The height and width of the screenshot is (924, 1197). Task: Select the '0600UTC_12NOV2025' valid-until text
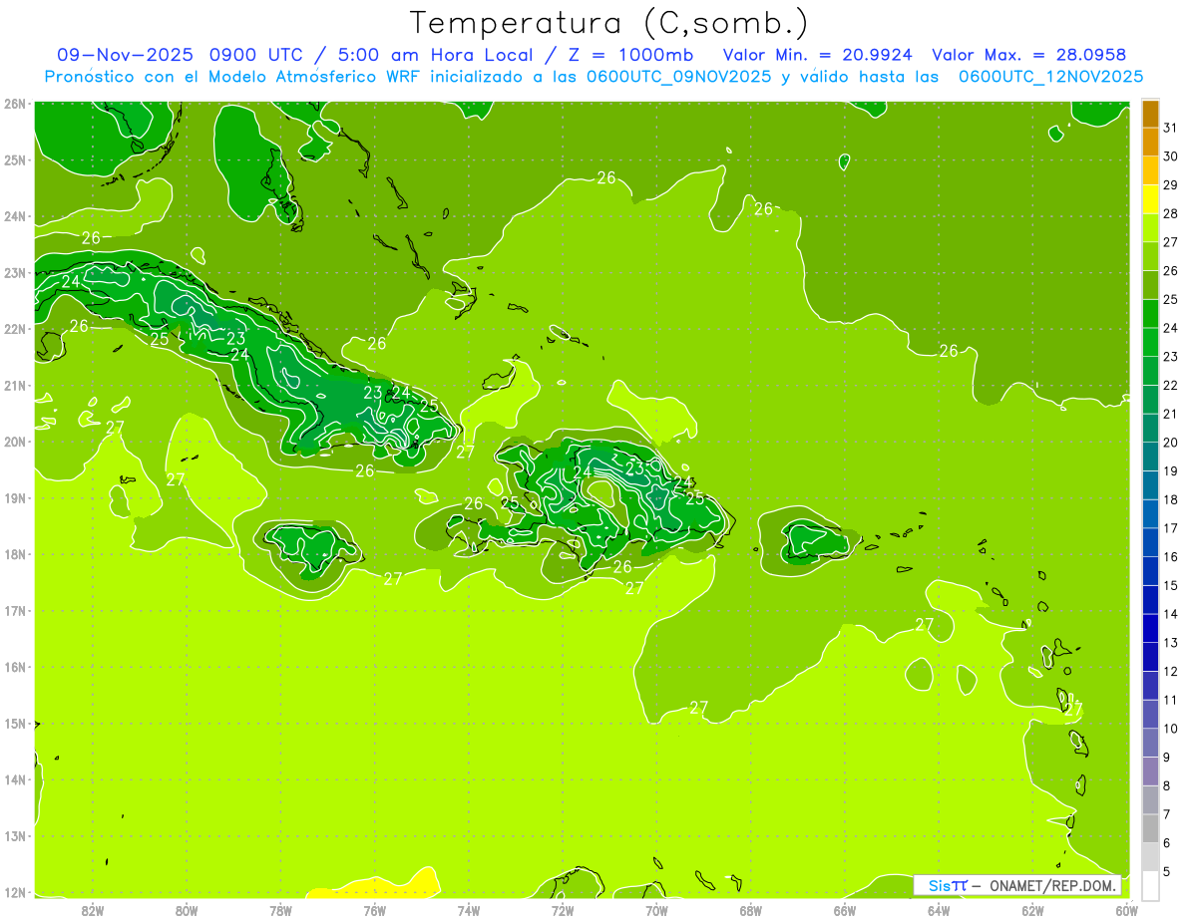tap(1050, 76)
